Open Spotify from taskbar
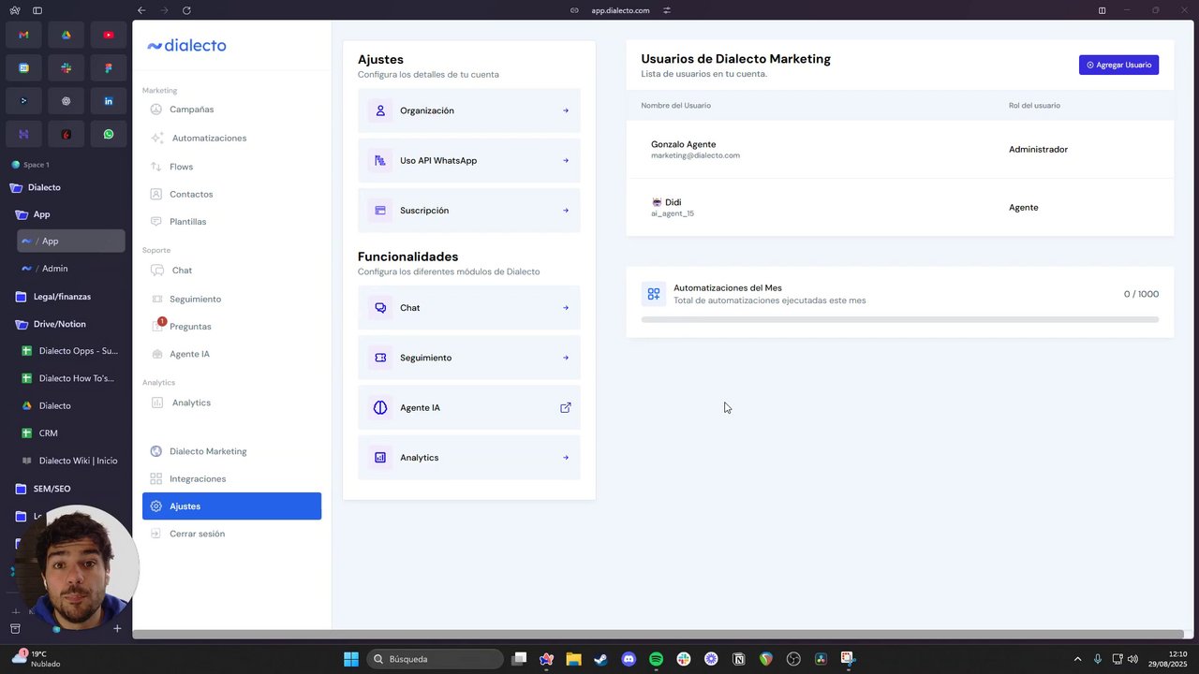Viewport: 1199px width, 674px height. tap(656, 659)
